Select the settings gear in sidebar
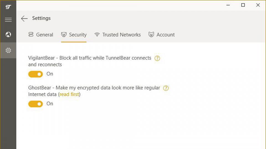The width and height of the screenshot is (266, 149). click(x=8, y=50)
